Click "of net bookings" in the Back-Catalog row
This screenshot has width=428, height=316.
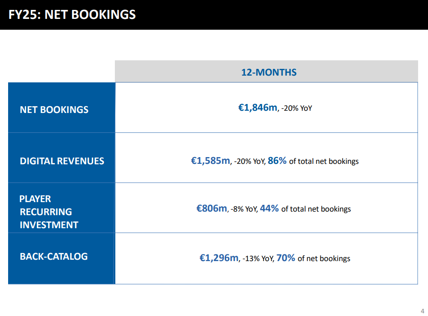pyautogui.click(x=324, y=258)
